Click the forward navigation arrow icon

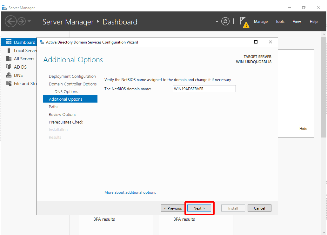[x=21, y=22]
